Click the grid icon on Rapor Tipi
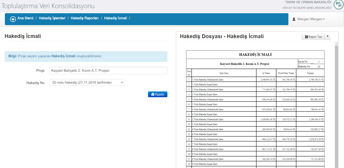Screen dimensions: 344x168 click(x=306, y=37)
